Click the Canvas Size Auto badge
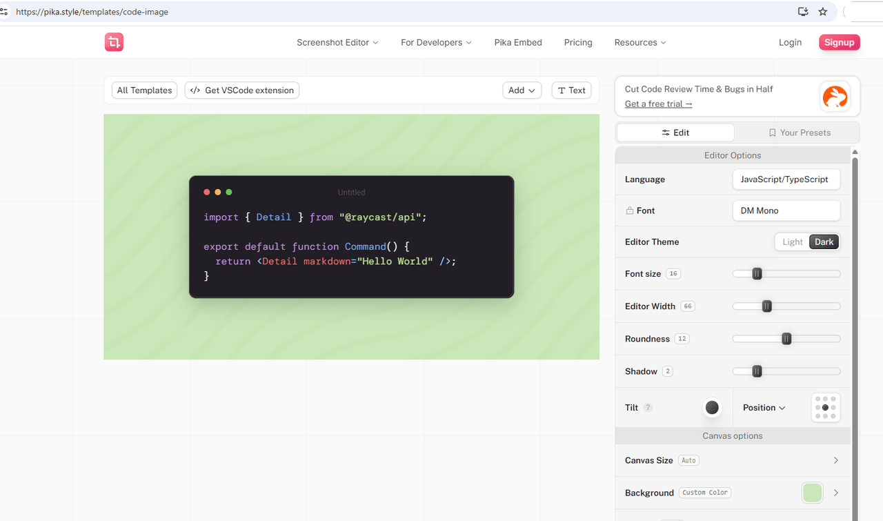 [688, 460]
